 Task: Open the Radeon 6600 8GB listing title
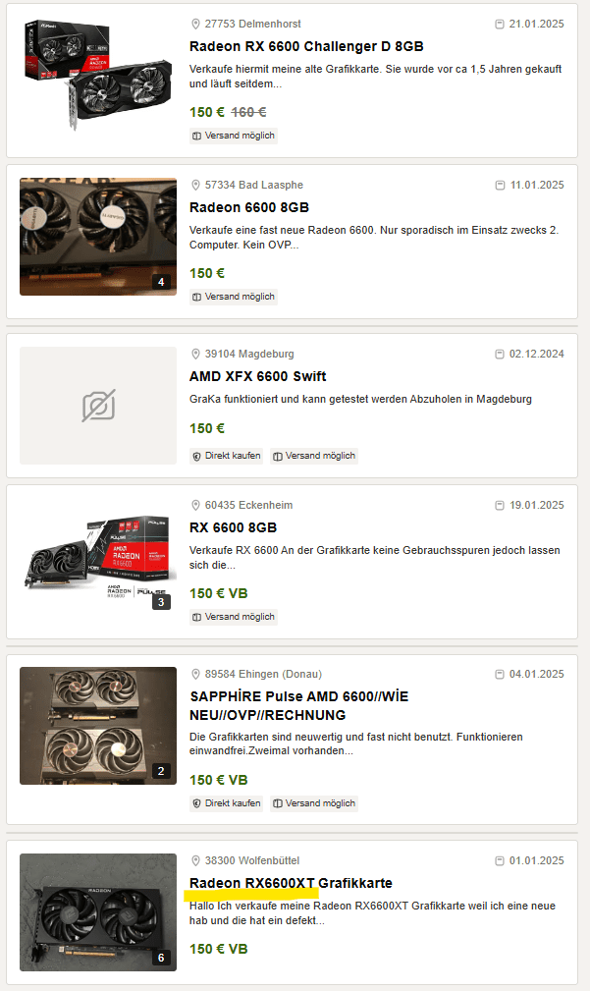click(248, 207)
